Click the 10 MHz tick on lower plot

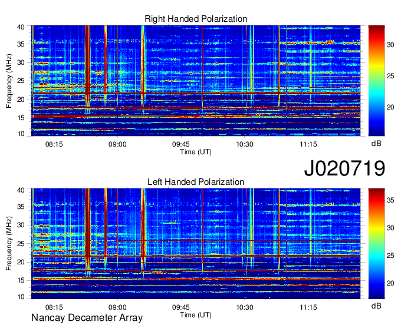point(21,297)
